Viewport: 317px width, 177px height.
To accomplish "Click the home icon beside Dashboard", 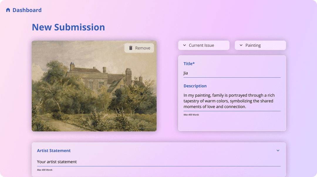I will pyautogui.click(x=8, y=10).
